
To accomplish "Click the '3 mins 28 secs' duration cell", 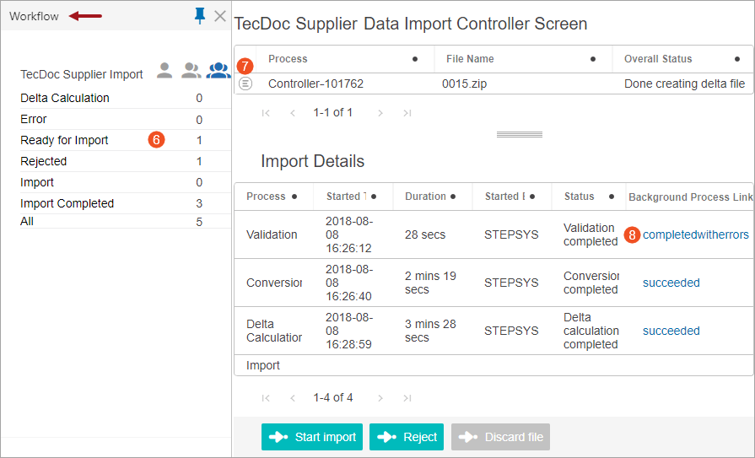I will [x=430, y=331].
